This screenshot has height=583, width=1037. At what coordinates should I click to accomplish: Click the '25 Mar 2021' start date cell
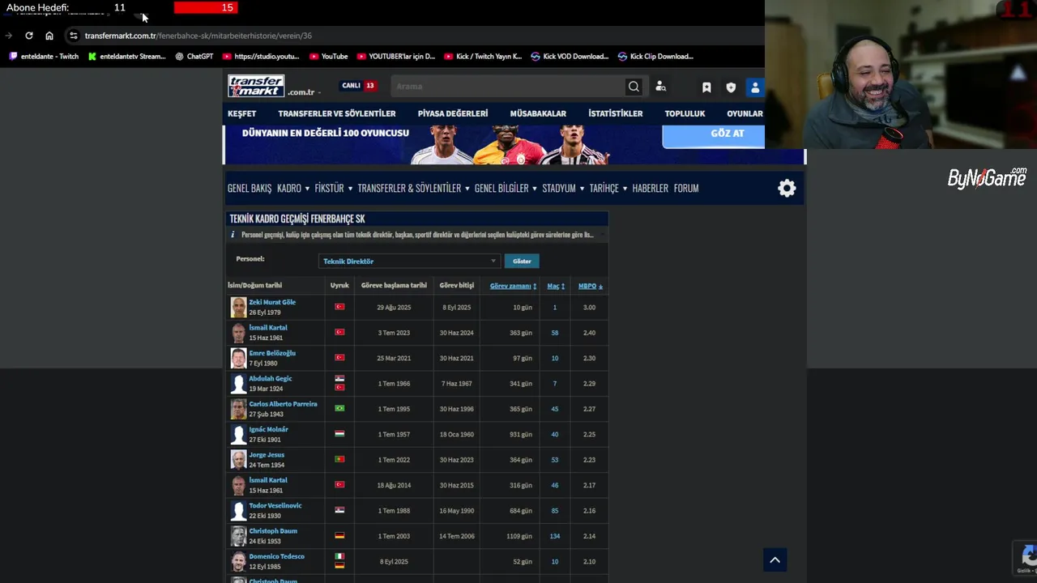[394, 358]
